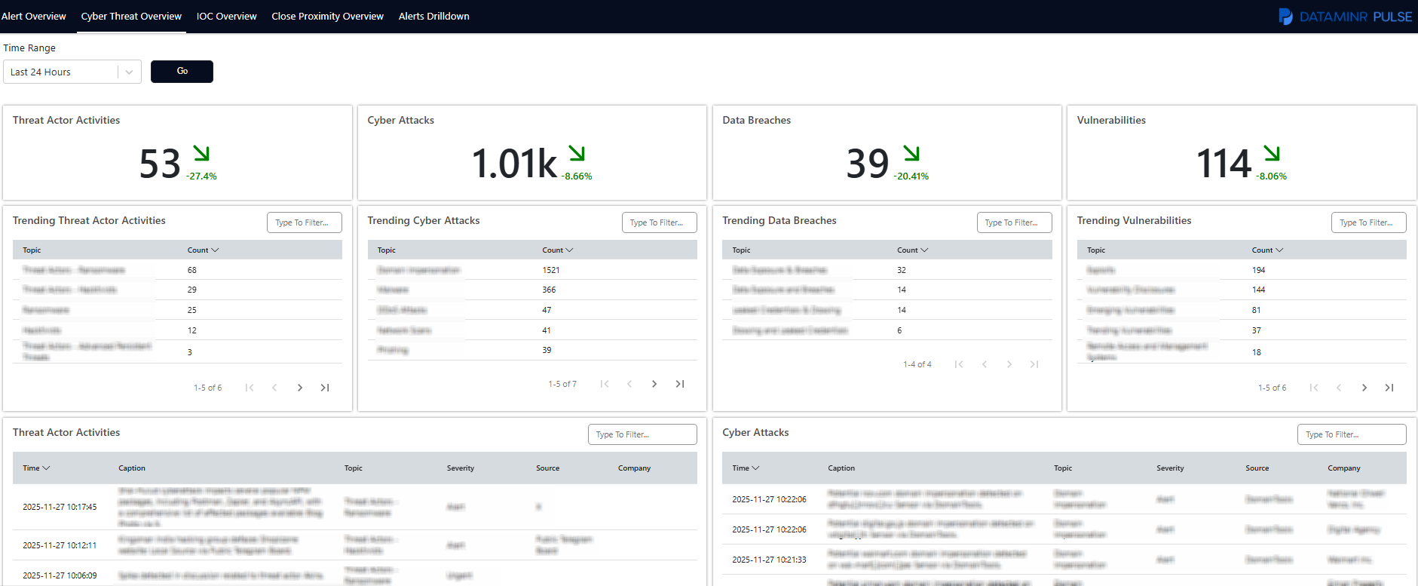The image size is (1418, 586).
Task: Filter the lower Threat Actor Activities table
Action: click(x=642, y=434)
